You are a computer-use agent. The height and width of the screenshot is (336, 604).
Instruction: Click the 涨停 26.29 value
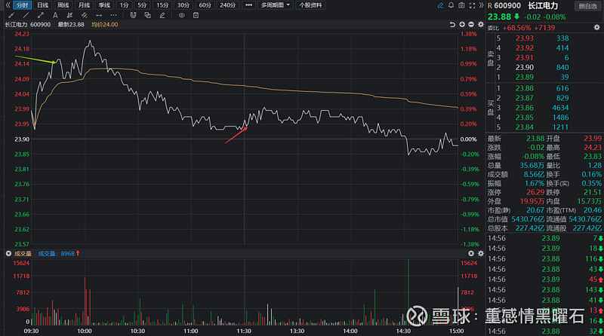535,192
